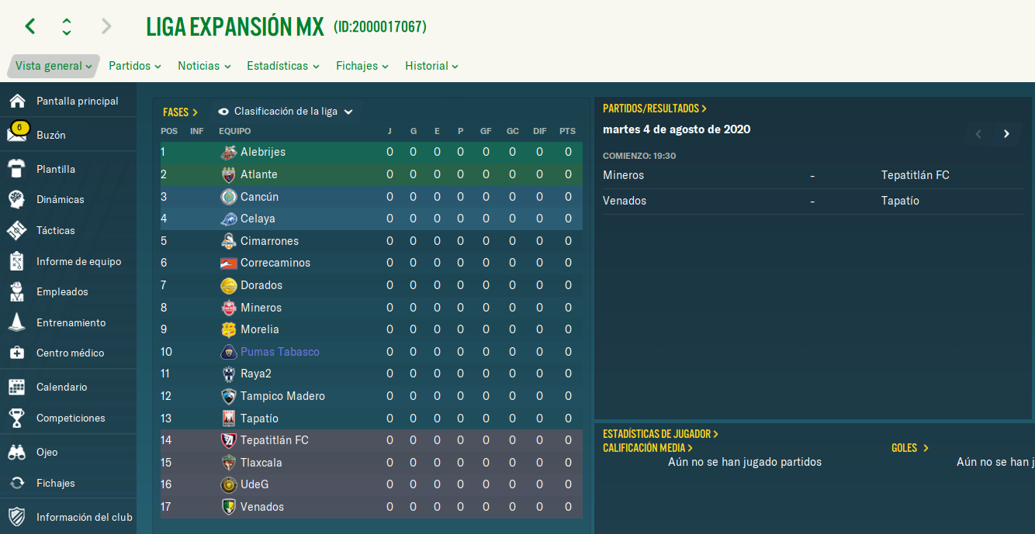The height and width of the screenshot is (534, 1035).
Task: Click the PARTIDOS/RESULTADOS header link
Action: click(655, 109)
